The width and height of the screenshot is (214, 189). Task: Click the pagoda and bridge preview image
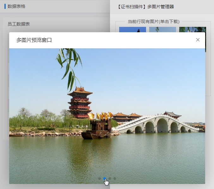click(107, 116)
